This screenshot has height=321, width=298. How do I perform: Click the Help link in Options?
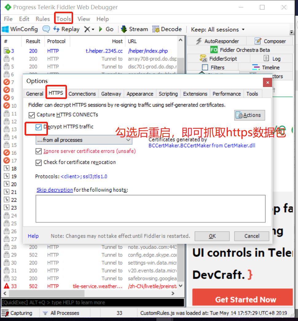33,236
